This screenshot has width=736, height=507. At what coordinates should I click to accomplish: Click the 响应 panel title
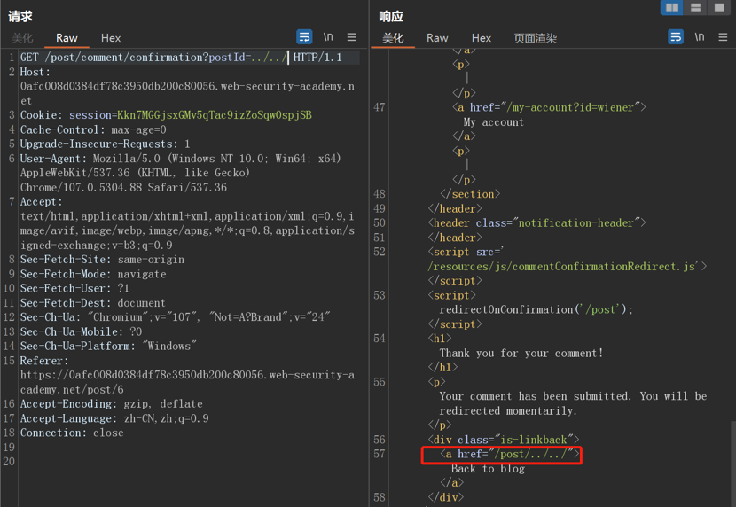[391, 17]
